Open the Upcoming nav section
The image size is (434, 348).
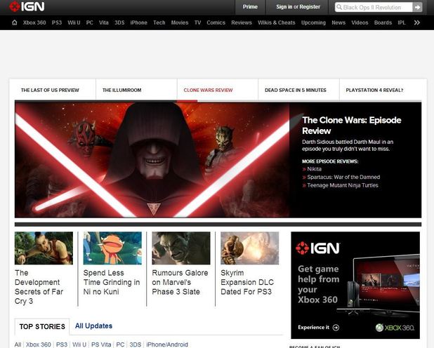(313, 22)
